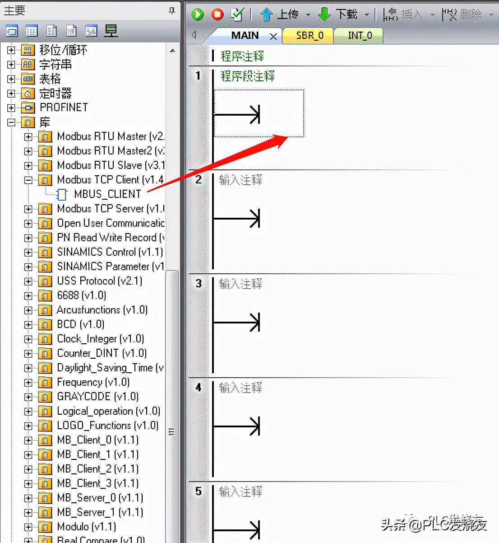Collapse the Modbus TCP Client folder

[28, 180]
